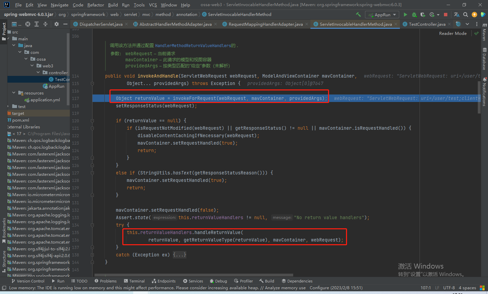Toggle code fold at line 115
This screenshot has width=488, height=294.
pos(92,83)
